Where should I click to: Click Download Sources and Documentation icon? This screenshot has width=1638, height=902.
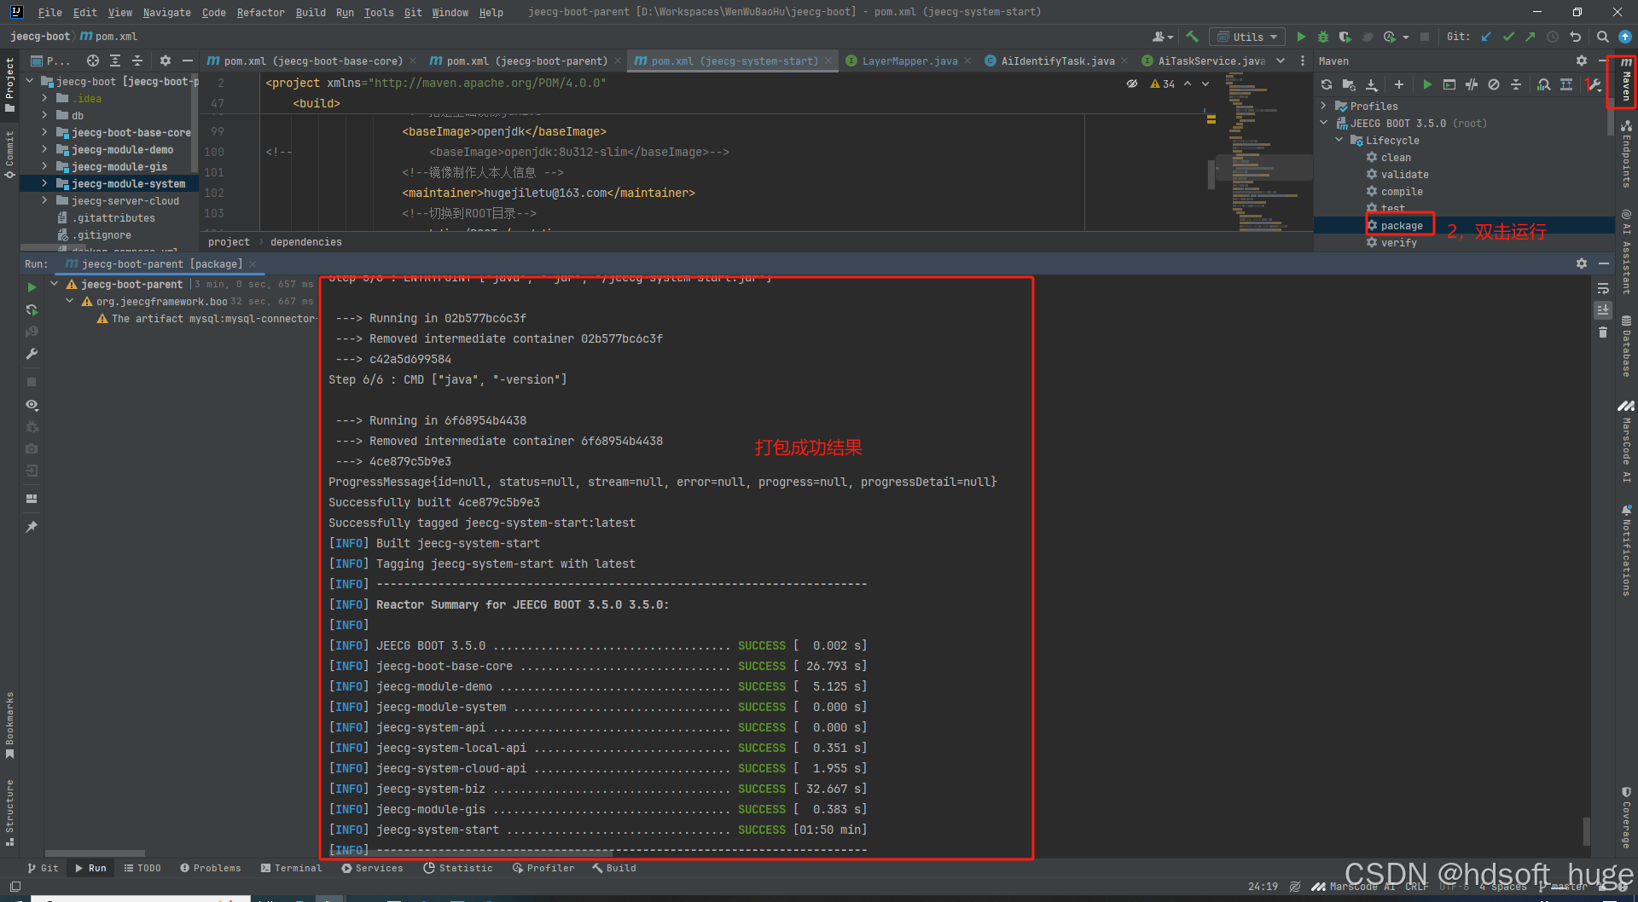click(1371, 84)
